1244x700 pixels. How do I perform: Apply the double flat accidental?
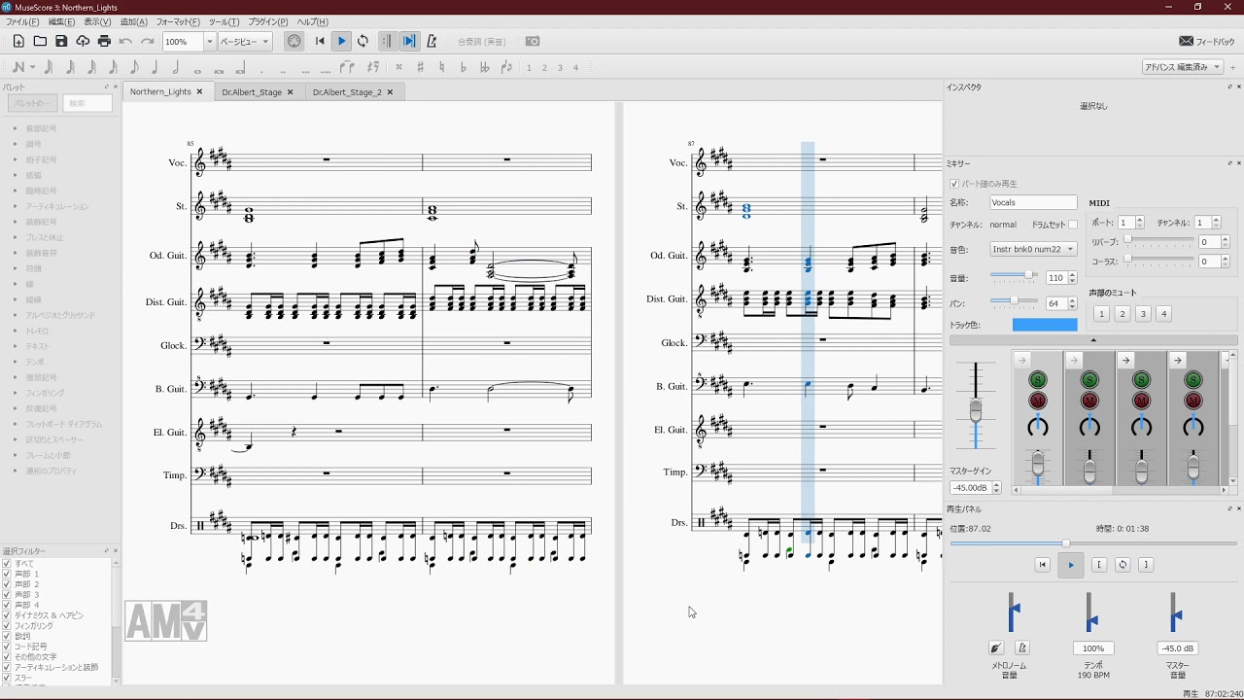point(484,67)
